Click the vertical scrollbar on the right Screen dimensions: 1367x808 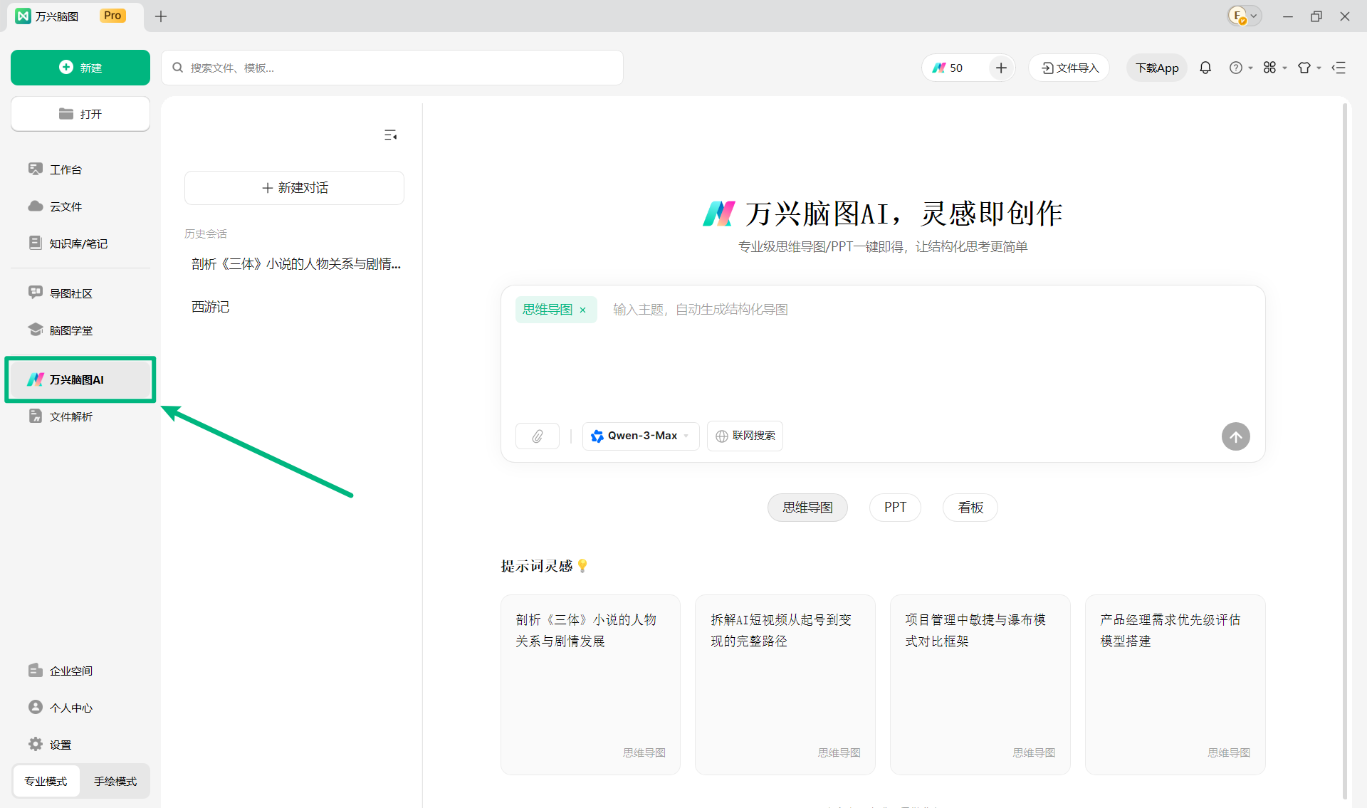pyautogui.click(x=1345, y=451)
